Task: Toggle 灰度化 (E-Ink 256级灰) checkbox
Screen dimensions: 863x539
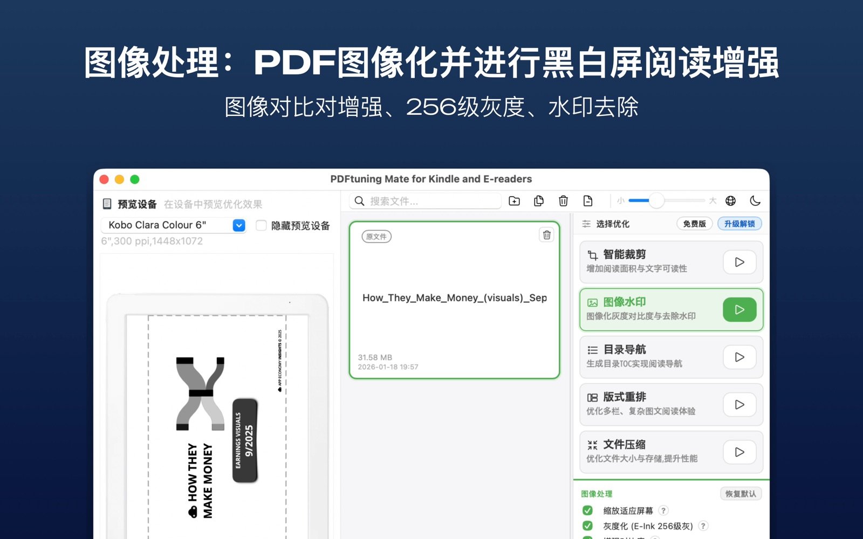Action: 587,526
